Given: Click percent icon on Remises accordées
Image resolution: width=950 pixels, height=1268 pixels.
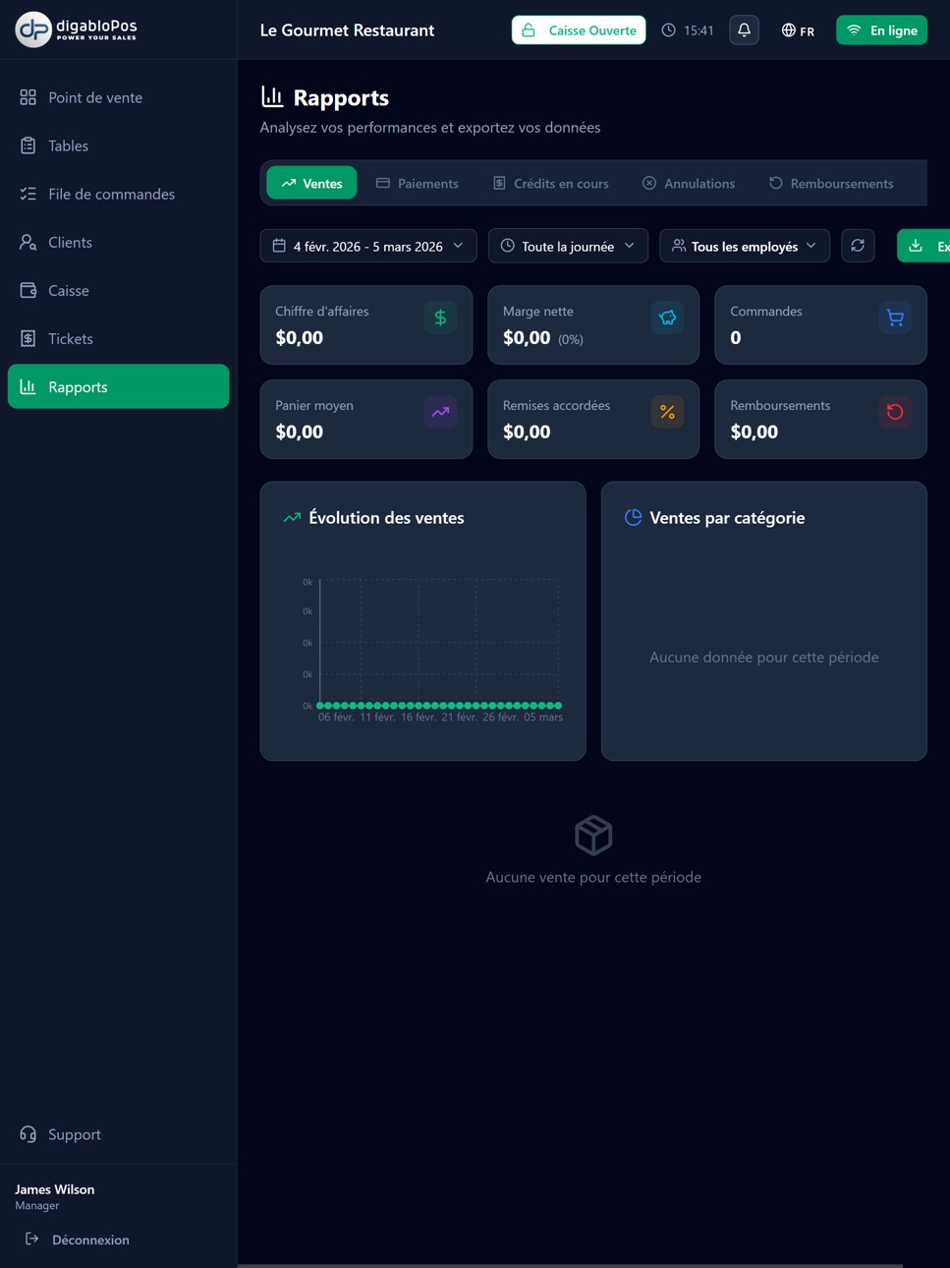Looking at the screenshot, I should coord(667,412).
